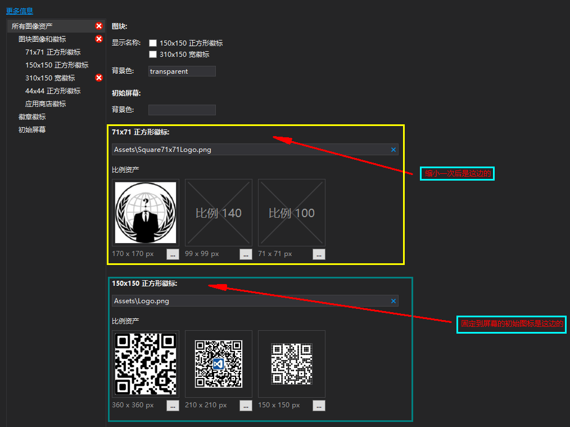Select 初始屏幕 in the tree
Viewport: 570px width, 427px height.
tap(32, 130)
